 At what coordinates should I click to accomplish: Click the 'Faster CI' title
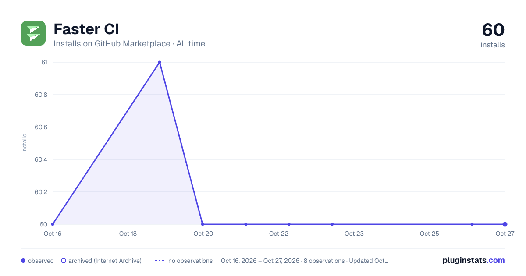pyautogui.click(x=86, y=29)
